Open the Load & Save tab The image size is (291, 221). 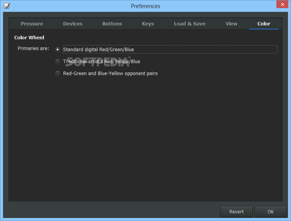[190, 24]
